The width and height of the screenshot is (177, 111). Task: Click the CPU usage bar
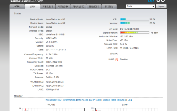click(x=135, y=19)
